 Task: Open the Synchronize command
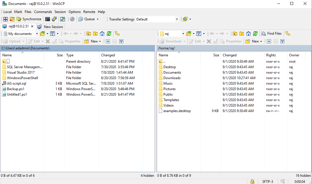pos(29,19)
